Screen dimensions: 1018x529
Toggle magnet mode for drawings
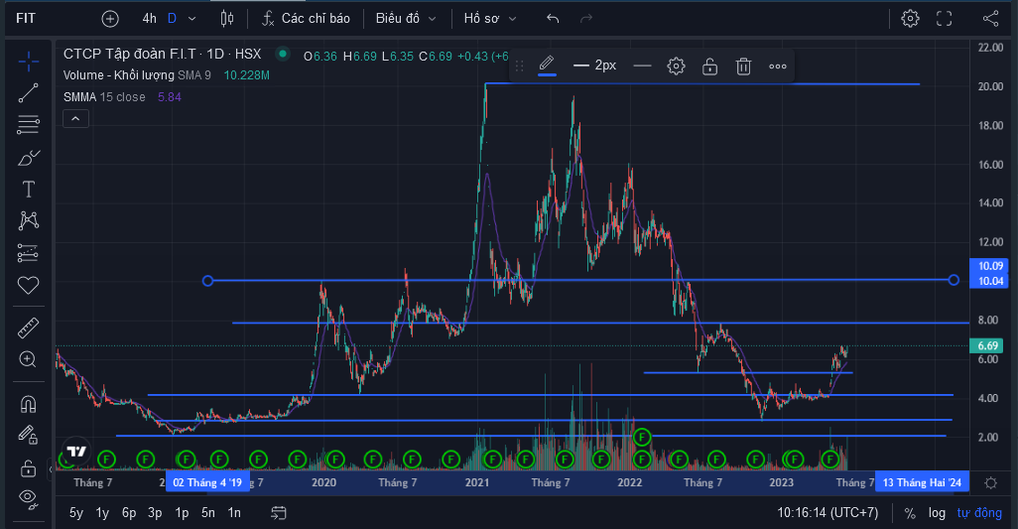point(28,404)
